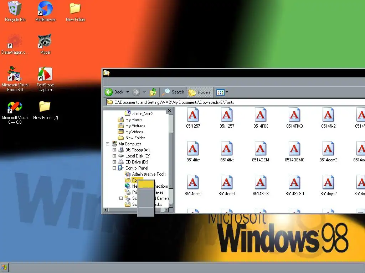Click the Forward arrow button
The width and height of the screenshot is (365, 273).
136,92
